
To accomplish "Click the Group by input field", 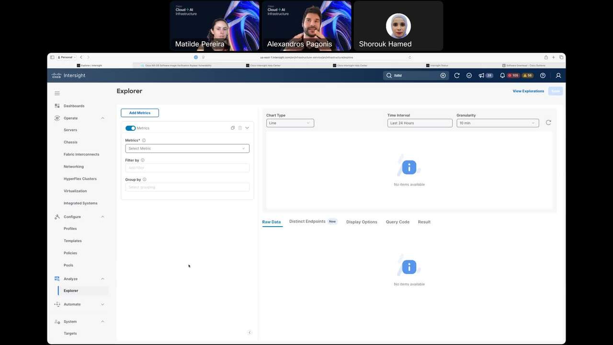I will 187,187.
